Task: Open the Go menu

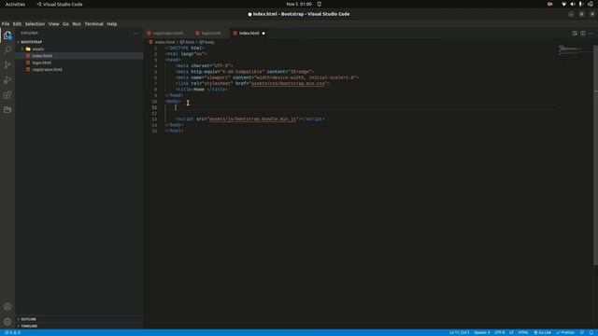Action: [x=65, y=24]
